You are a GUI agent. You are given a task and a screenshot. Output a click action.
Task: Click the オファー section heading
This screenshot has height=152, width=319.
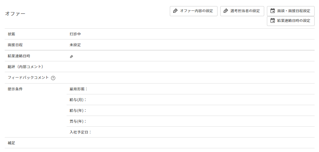click(15, 14)
